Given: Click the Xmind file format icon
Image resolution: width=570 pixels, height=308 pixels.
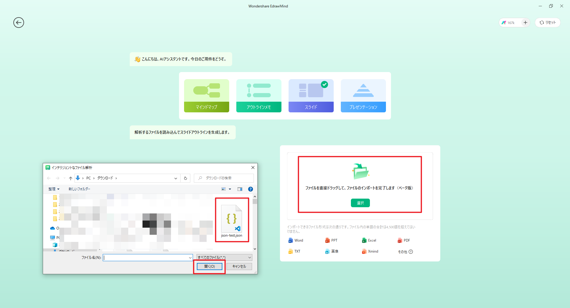Looking at the screenshot, I should 364,251.
